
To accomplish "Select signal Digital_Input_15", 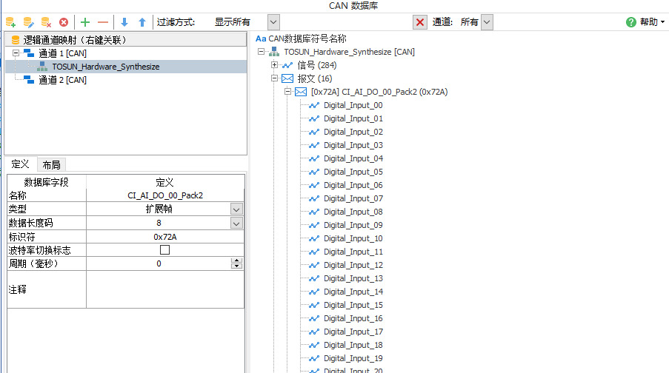I will (353, 305).
